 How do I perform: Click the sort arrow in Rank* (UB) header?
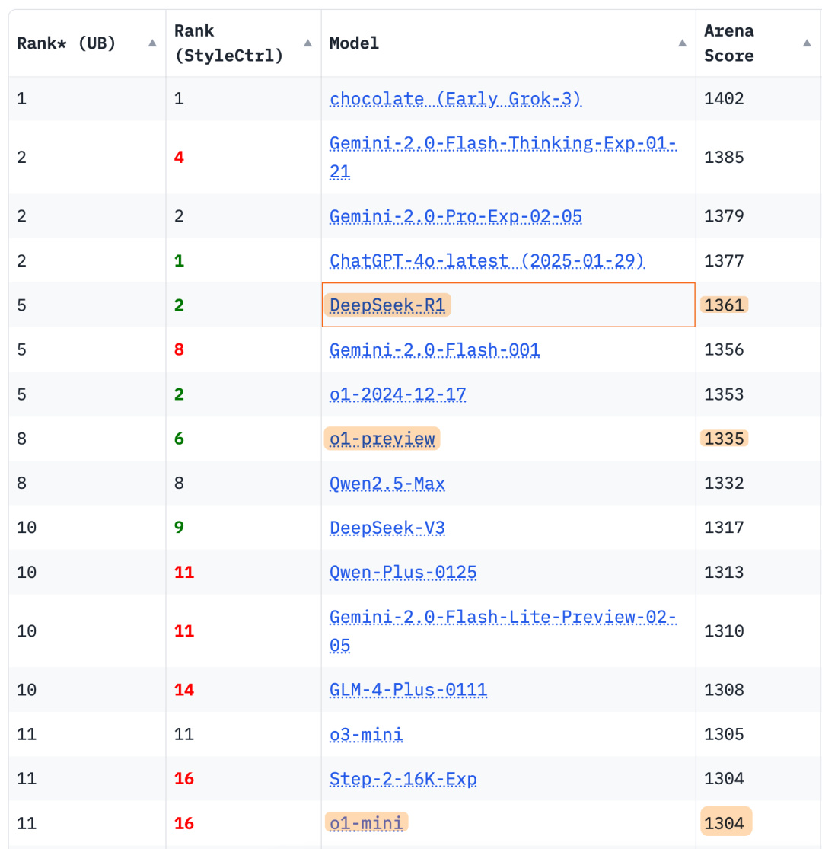click(152, 43)
